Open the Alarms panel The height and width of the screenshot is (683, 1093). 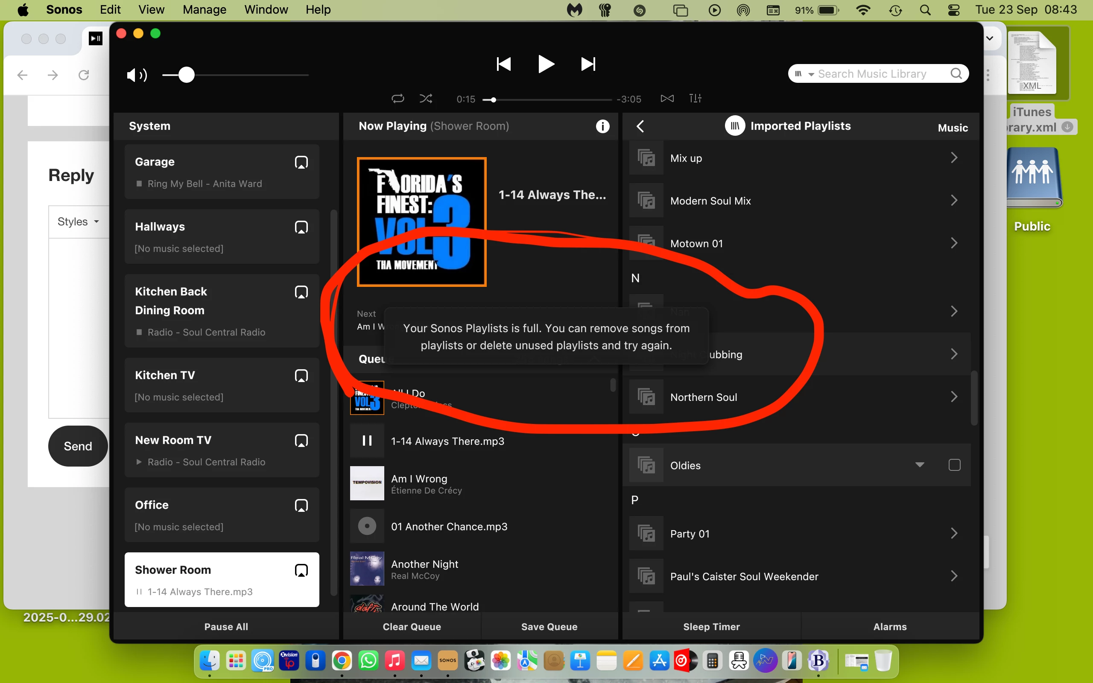[x=890, y=627]
